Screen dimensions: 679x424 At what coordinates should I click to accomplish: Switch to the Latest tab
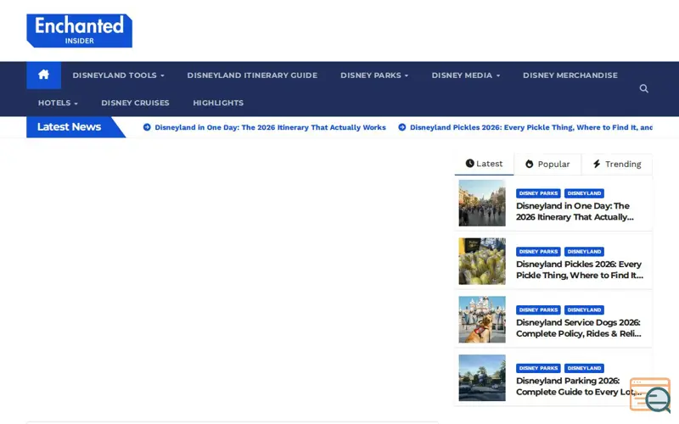pos(484,164)
